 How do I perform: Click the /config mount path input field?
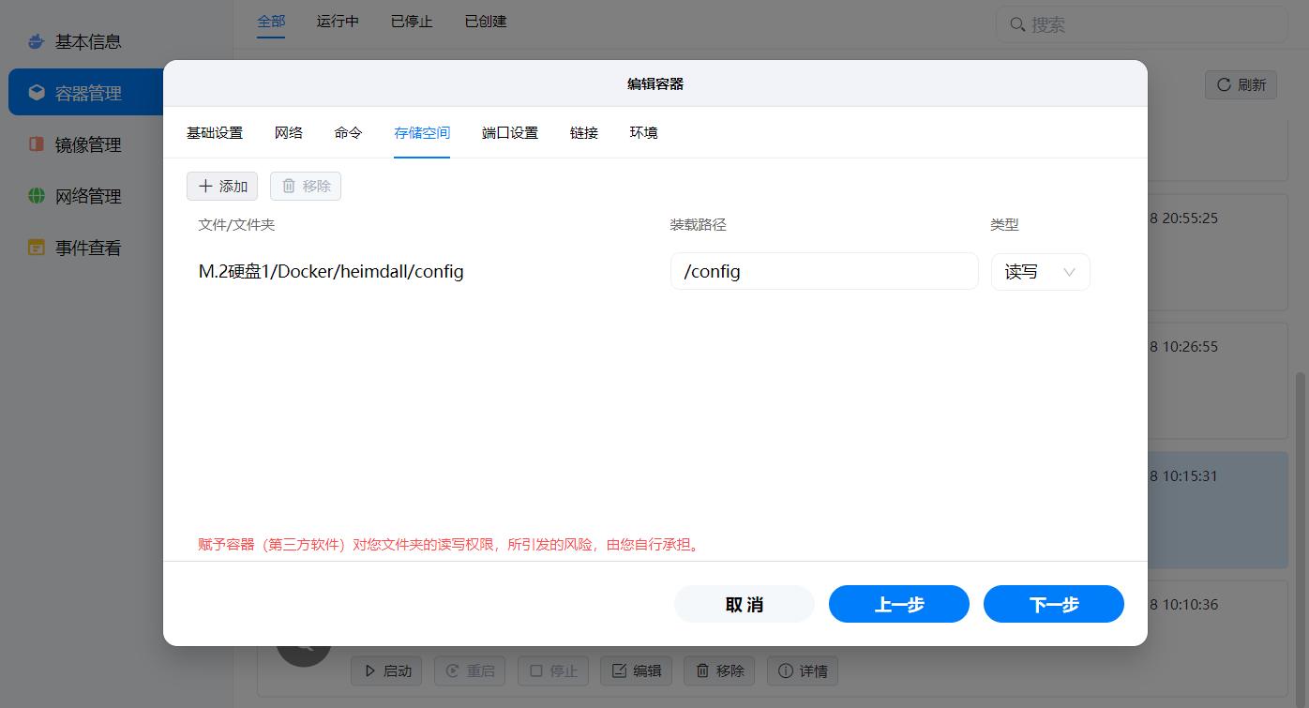click(824, 271)
